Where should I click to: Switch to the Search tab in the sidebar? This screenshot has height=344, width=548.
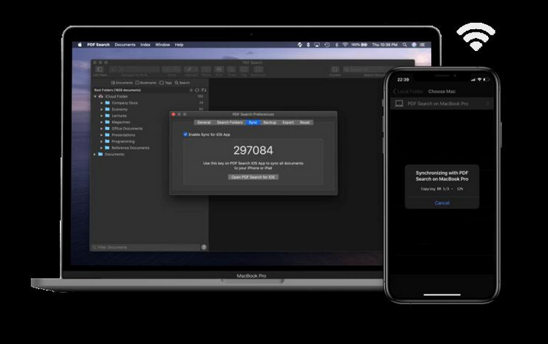tap(182, 83)
